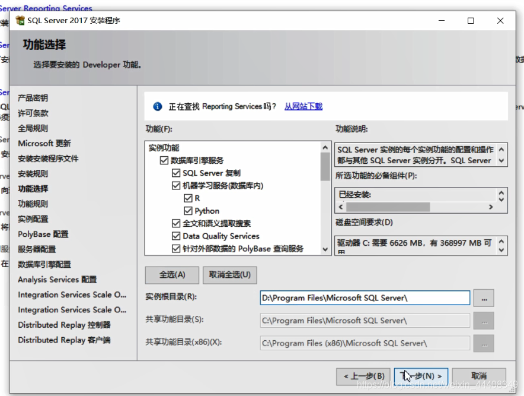Close the SQL Server 2017 setup window
Viewport: 524px width, 396px height.
500,21
